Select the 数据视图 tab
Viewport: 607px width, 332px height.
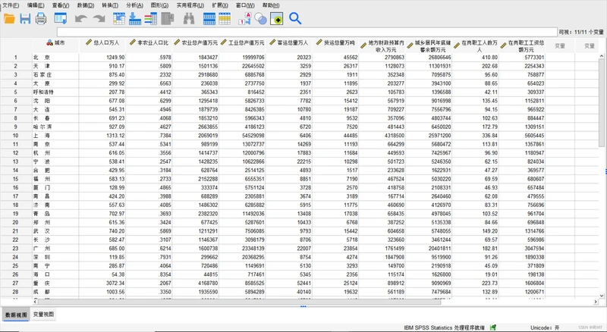pyautogui.click(x=16, y=315)
